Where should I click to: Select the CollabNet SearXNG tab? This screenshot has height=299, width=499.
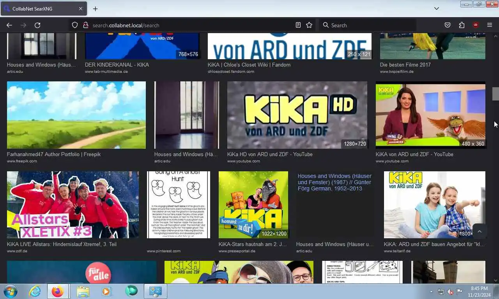click(x=44, y=9)
